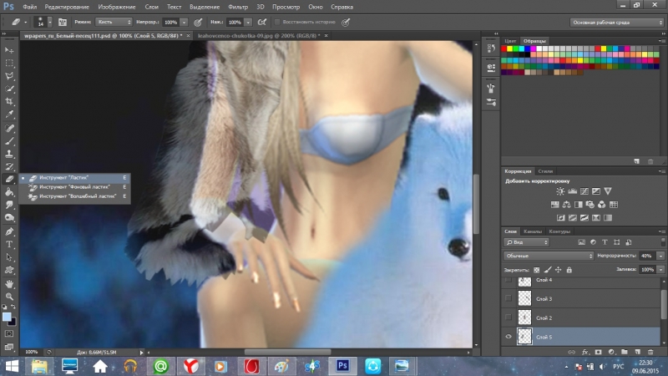Open the Обычные blend mode dropdown
668x376 pixels.
(549, 256)
